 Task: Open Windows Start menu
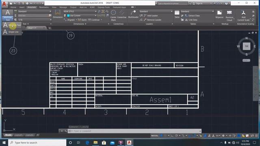4,142
